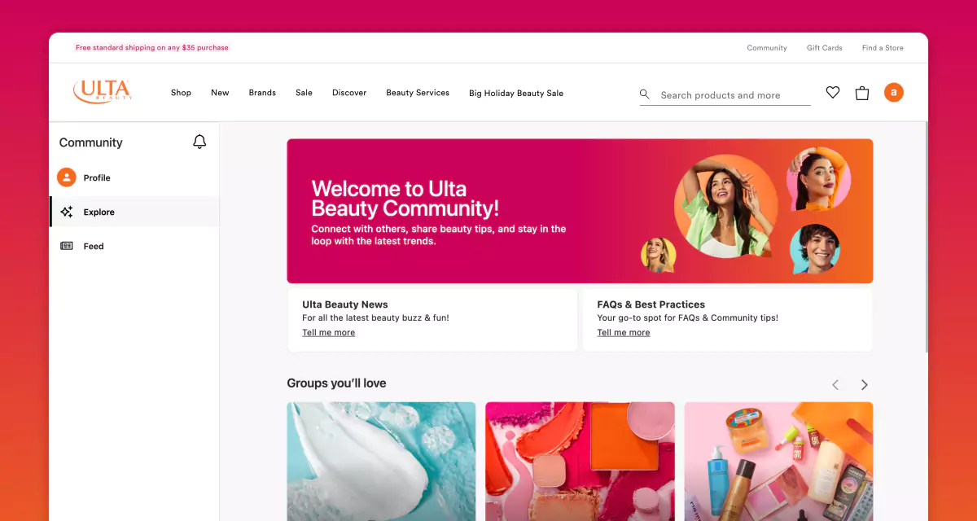Open Community notifications bell
The width and height of the screenshot is (977, 521).
(199, 142)
